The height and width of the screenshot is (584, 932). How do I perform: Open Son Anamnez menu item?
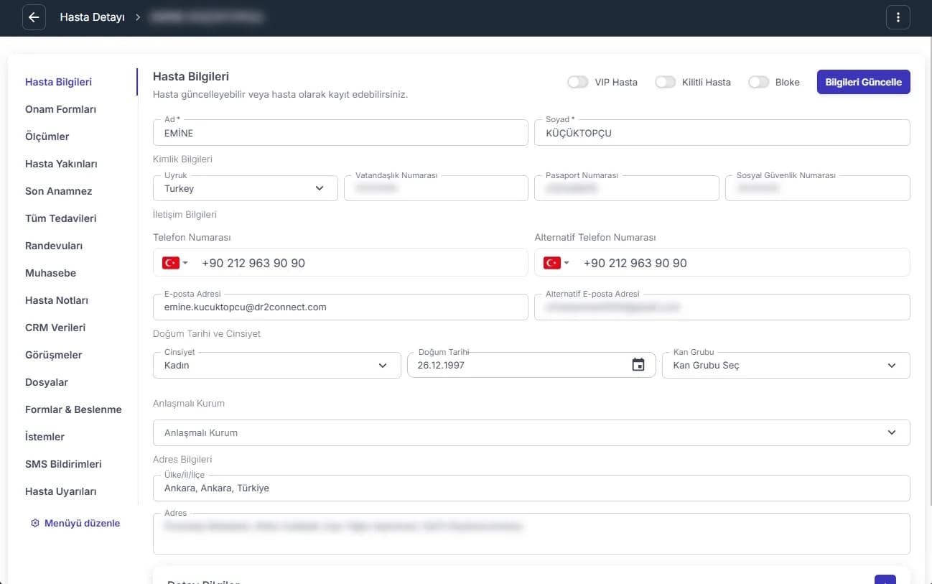pyautogui.click(x=59, y=191)
